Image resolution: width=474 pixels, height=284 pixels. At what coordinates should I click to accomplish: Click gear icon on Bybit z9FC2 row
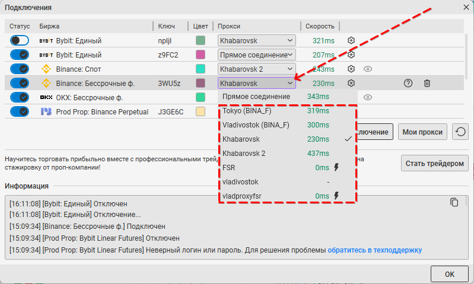tap(351, 55)
